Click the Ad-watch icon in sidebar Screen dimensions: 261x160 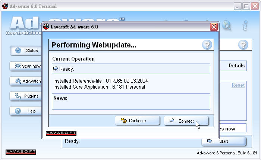click(18, 81)
